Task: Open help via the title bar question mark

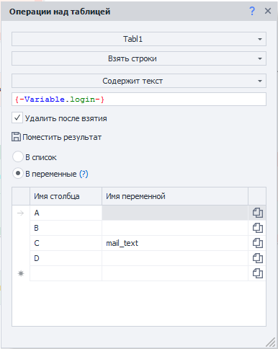Action: (x=252, y=11)
